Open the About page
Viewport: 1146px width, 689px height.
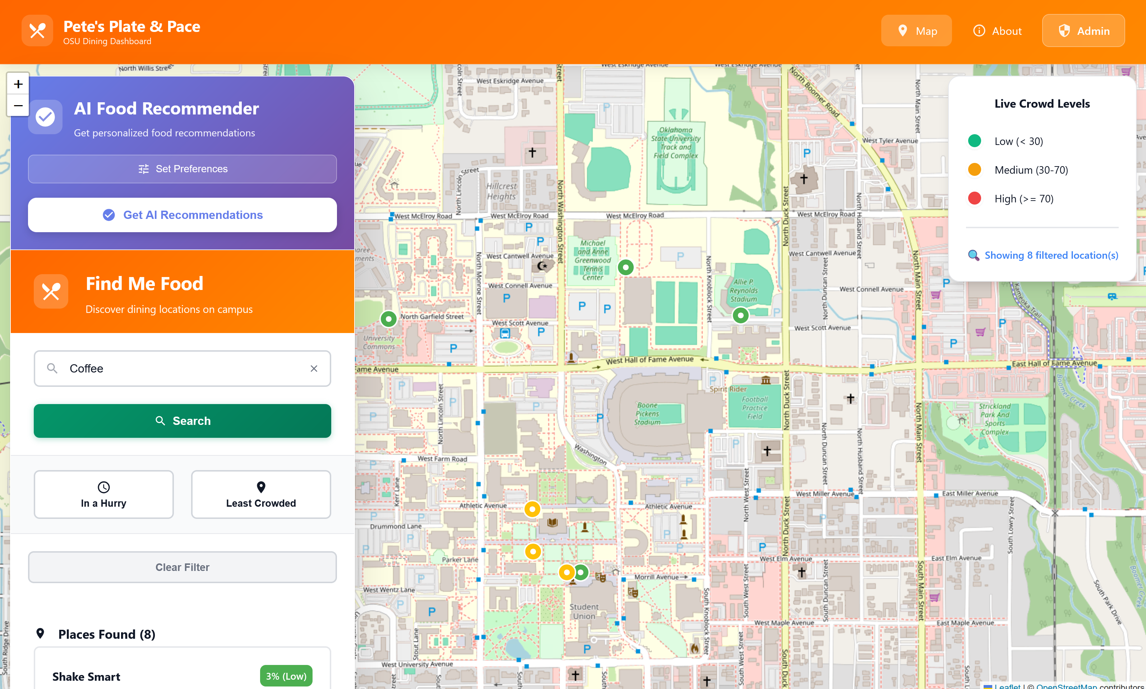(997, 31)
